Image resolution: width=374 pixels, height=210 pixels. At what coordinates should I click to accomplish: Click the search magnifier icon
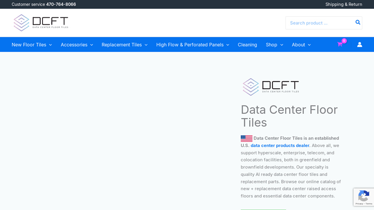point(358,22)
